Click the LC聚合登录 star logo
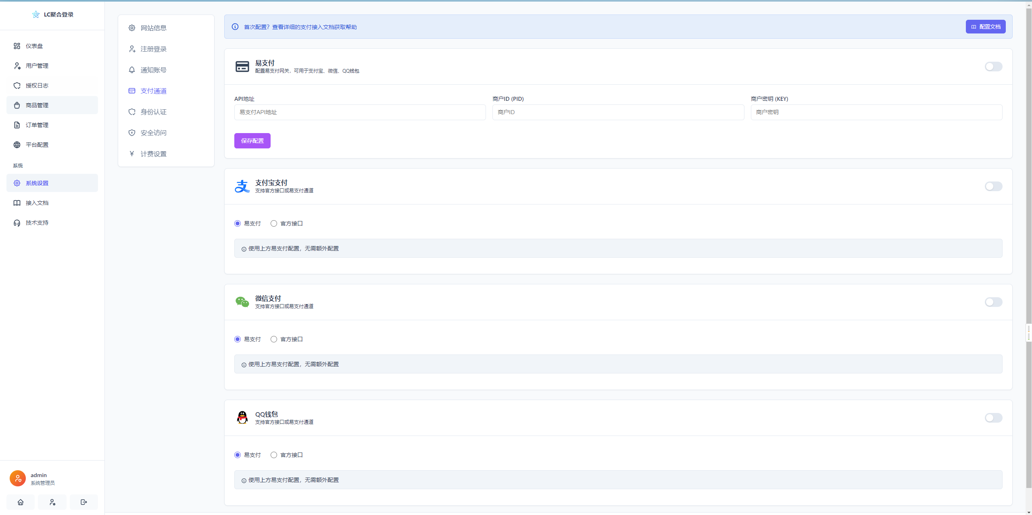1032x515 pixels. click(x=36, y=15)
